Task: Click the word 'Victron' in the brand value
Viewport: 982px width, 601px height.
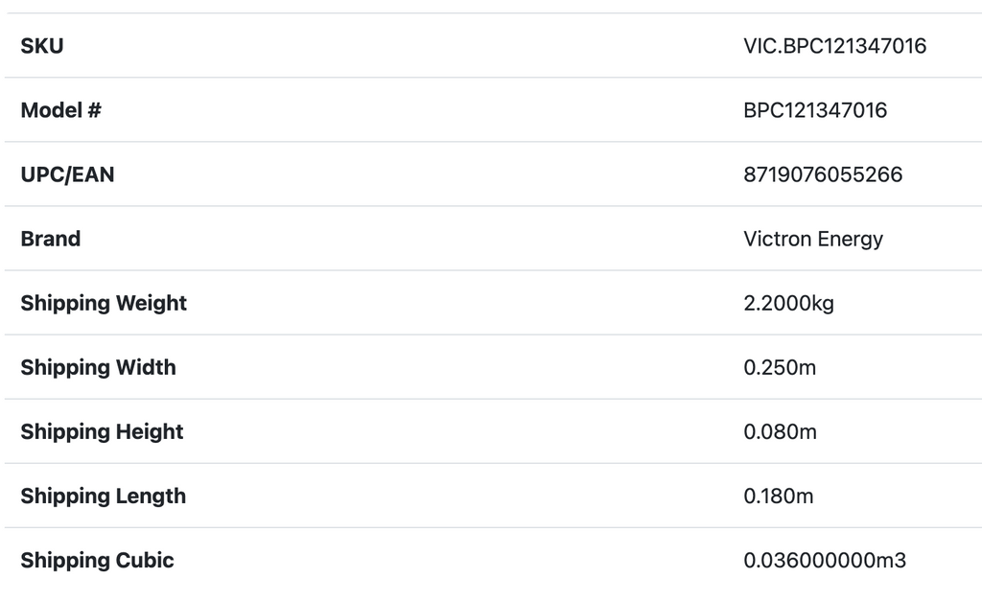Action: pos(777,239)
